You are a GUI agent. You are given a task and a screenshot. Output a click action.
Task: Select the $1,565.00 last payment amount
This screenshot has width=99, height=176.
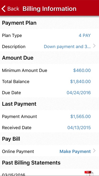(81, 116)
